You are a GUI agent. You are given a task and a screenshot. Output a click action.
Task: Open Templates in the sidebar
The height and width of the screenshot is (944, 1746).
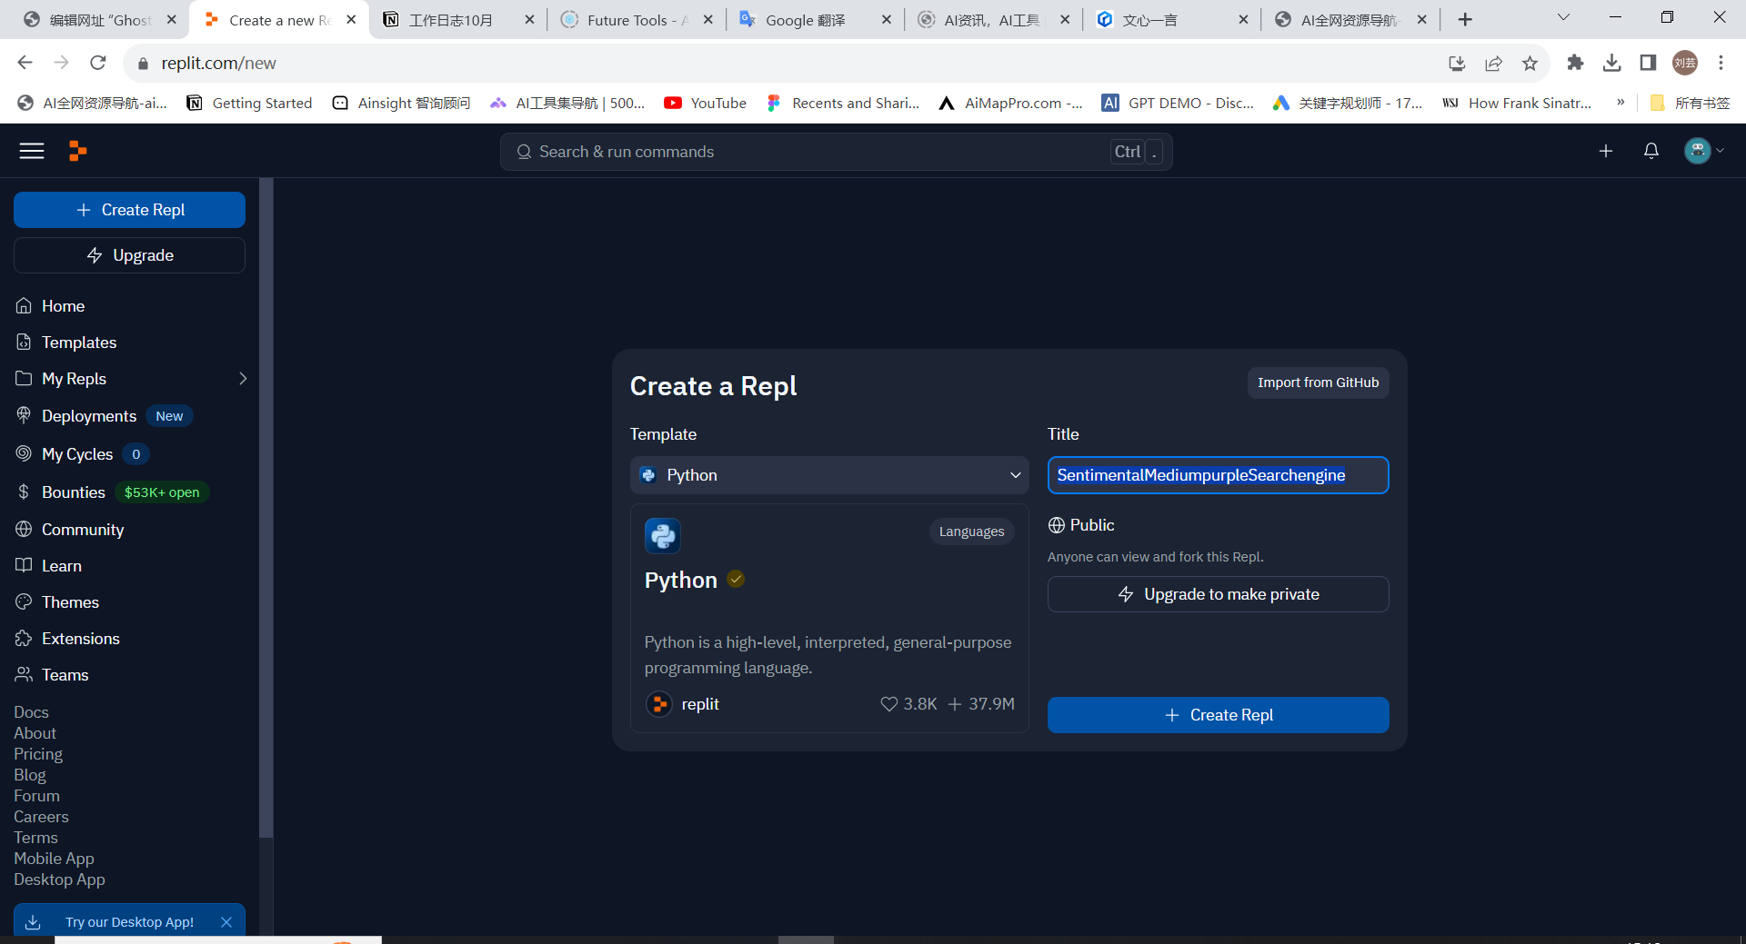(79, 343)
